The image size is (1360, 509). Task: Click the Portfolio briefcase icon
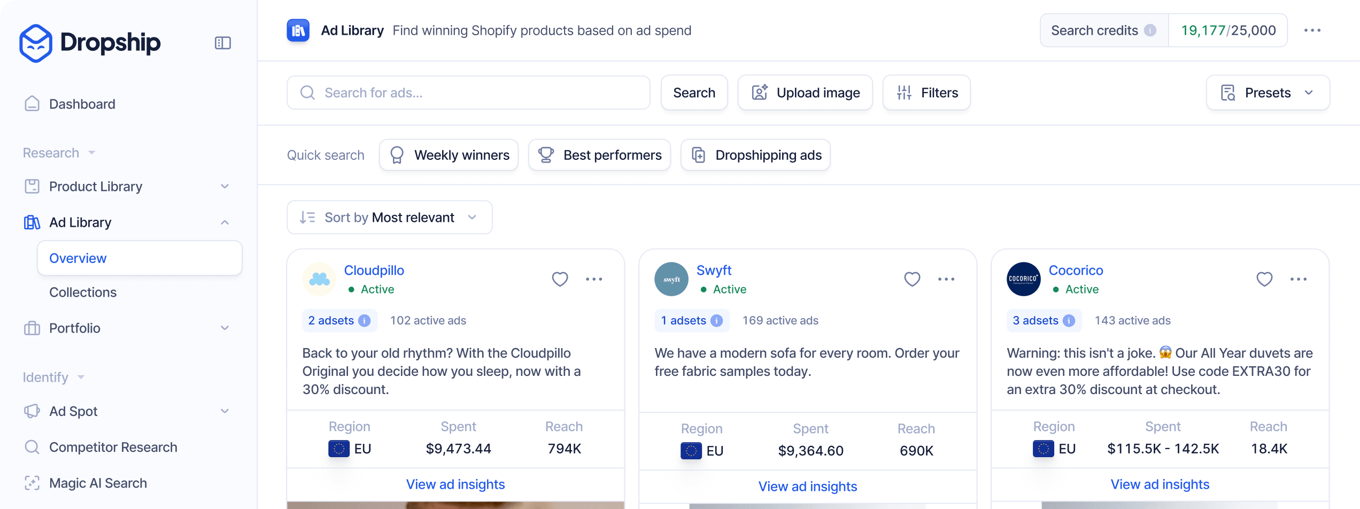[32, 328]
